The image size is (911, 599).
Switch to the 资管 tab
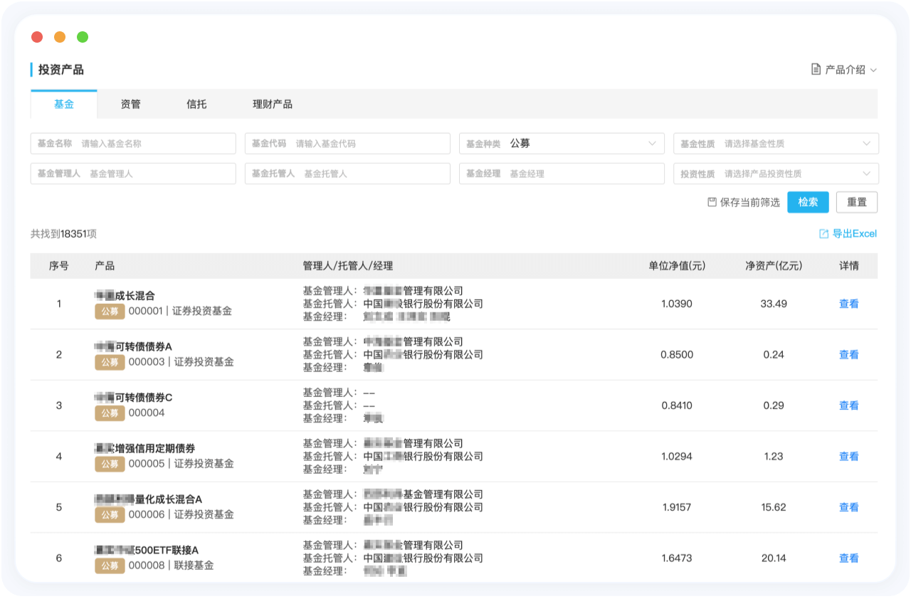(130, 104)
